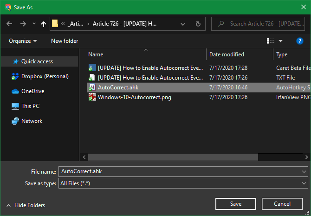The height and width of the screenshot is (216, 311).
Task: Open the Organize dropdown menu
Action: click(23, 41)
